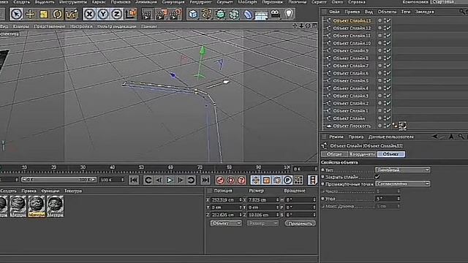Click the timeline ruler at frame 50
This screenshot has height=263, width=468.
tap(141, 167)
